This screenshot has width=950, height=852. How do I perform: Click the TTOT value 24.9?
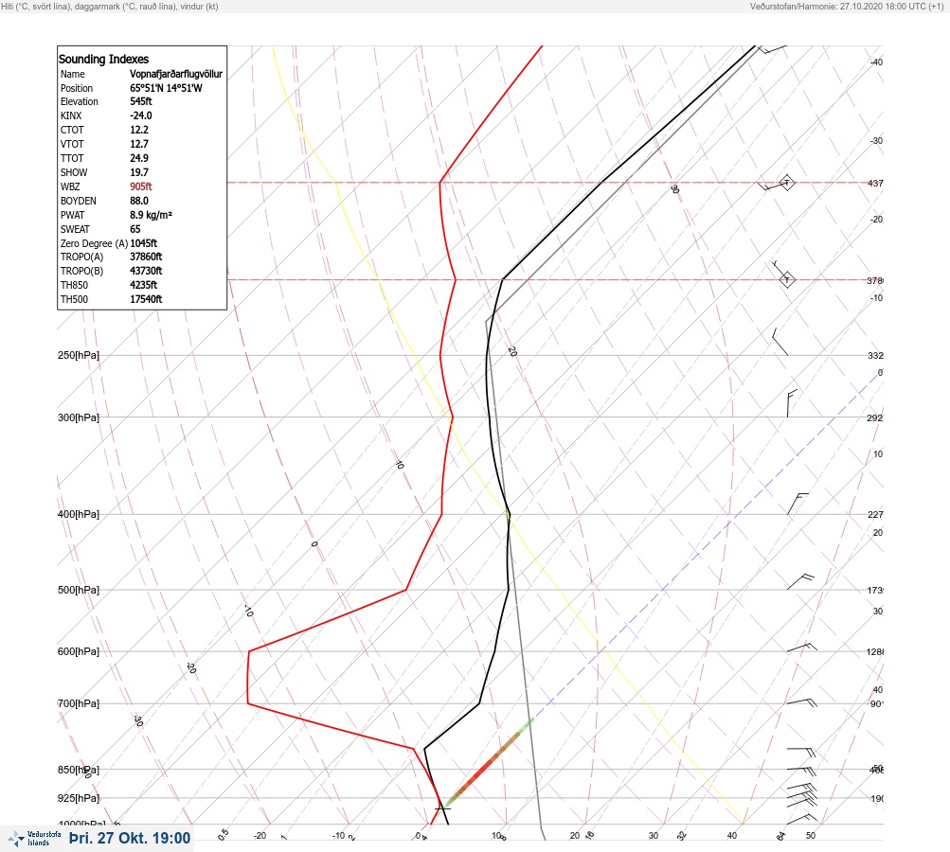(138, 158)
